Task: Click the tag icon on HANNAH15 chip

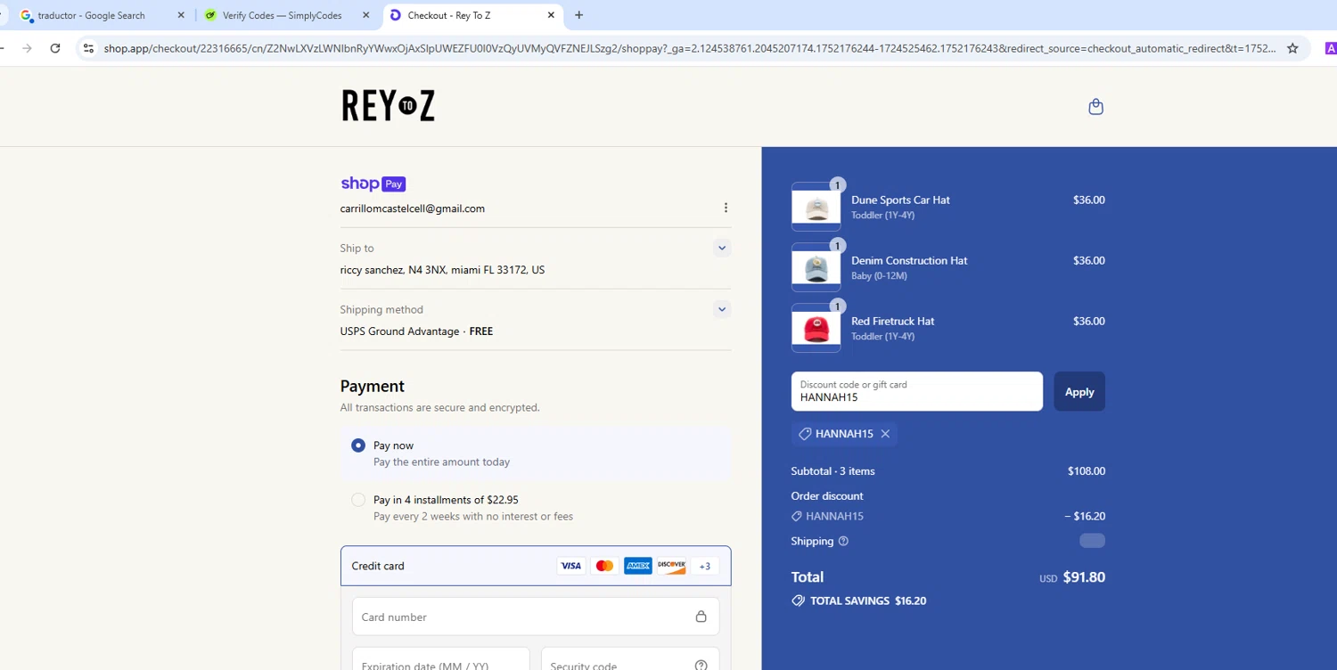Action: pyautogui.click(x=804, y=434)
